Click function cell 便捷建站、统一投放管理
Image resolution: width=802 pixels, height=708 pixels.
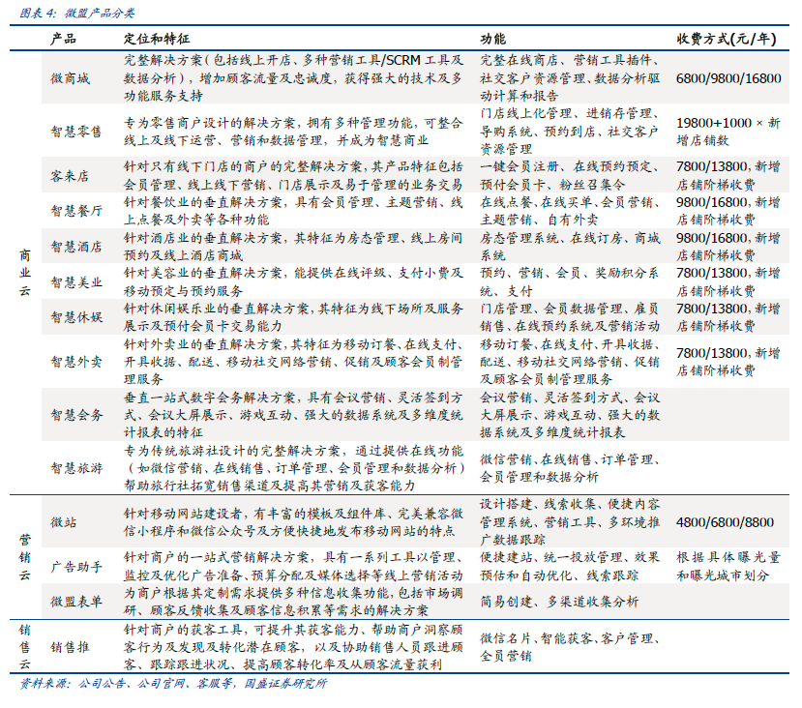coord(570,567)
